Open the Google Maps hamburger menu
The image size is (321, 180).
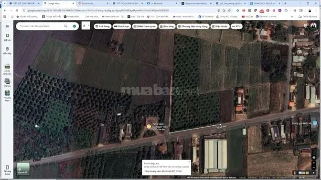7,26
